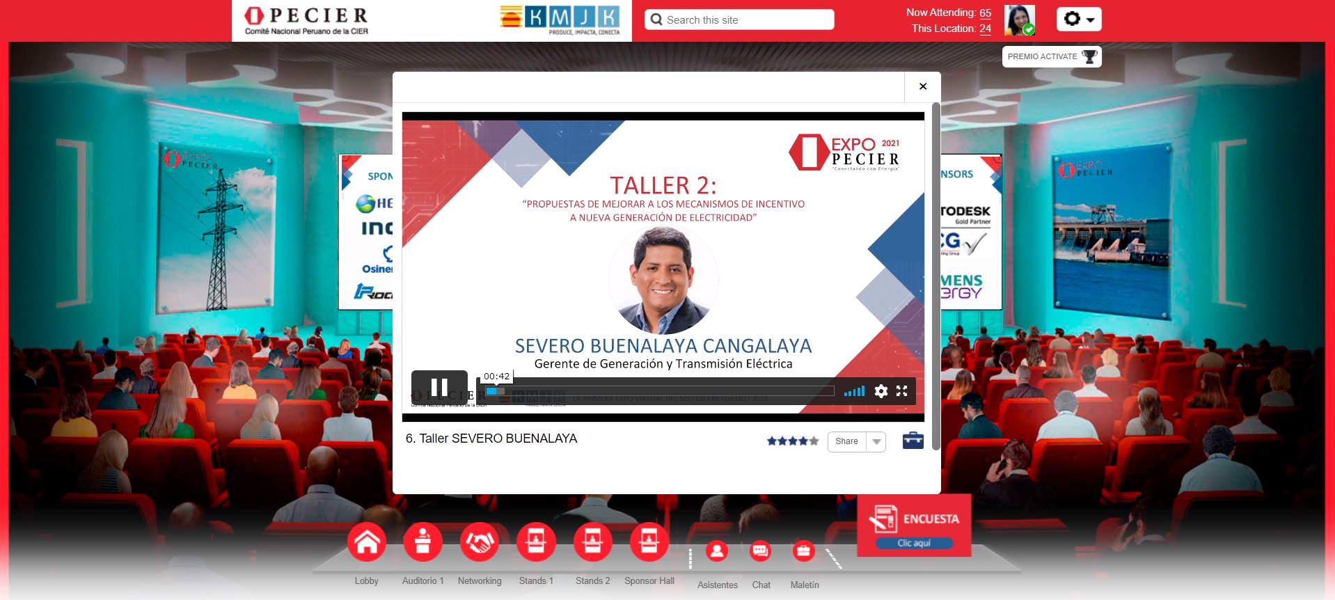The width and height of the screenshot is (1335, 600).
Task: Select the Networking label
Action: [x=480, y=581]
